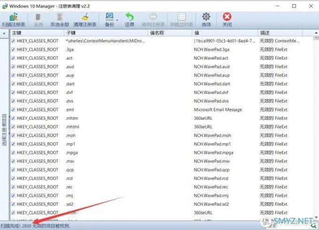Open the dropdown arrow beside 备份

pyautogui.click(x=117, y=20)
